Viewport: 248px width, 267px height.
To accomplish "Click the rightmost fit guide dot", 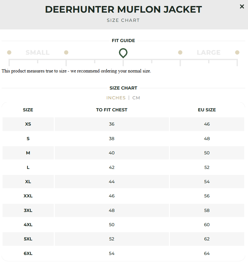I will 237,52.
